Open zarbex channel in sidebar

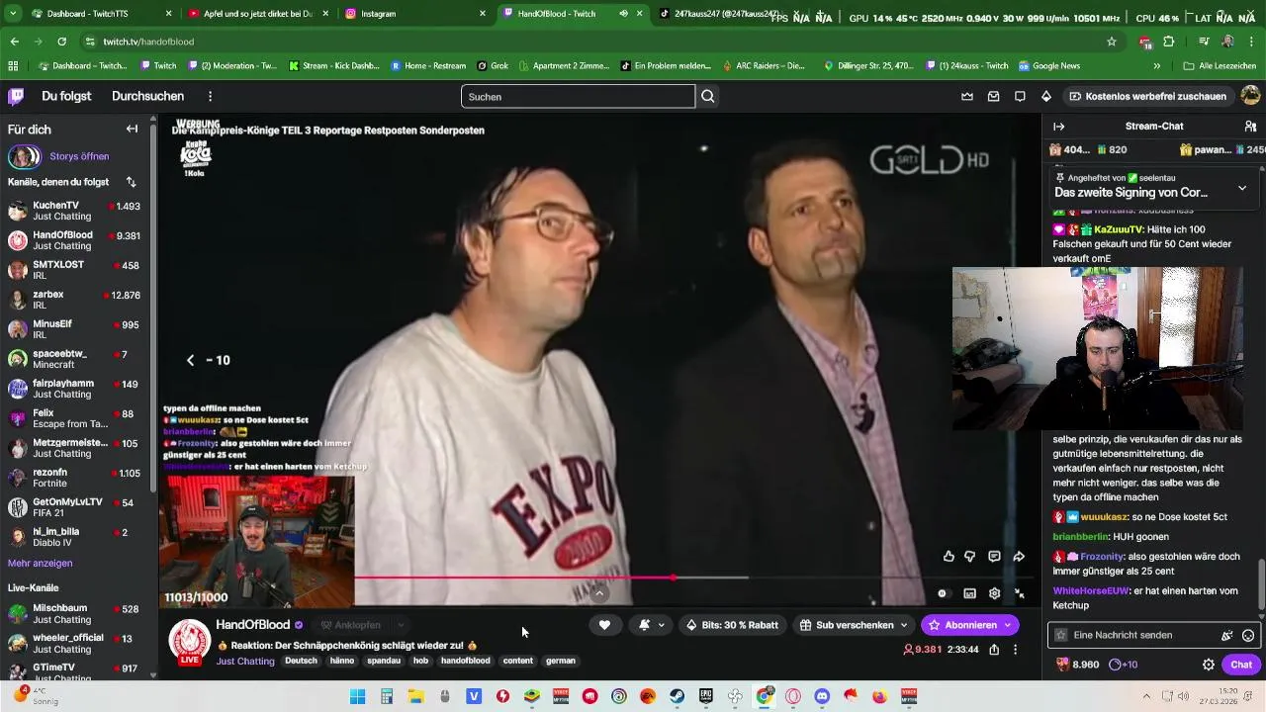point(75,300)
